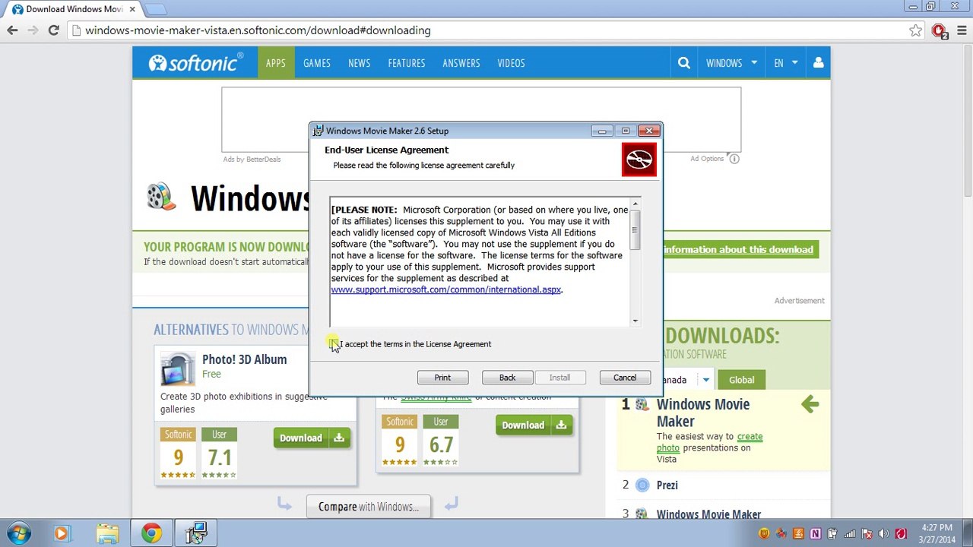Reload the current page
This screenshot has height=547, width=973.
[x=53, y=30]
